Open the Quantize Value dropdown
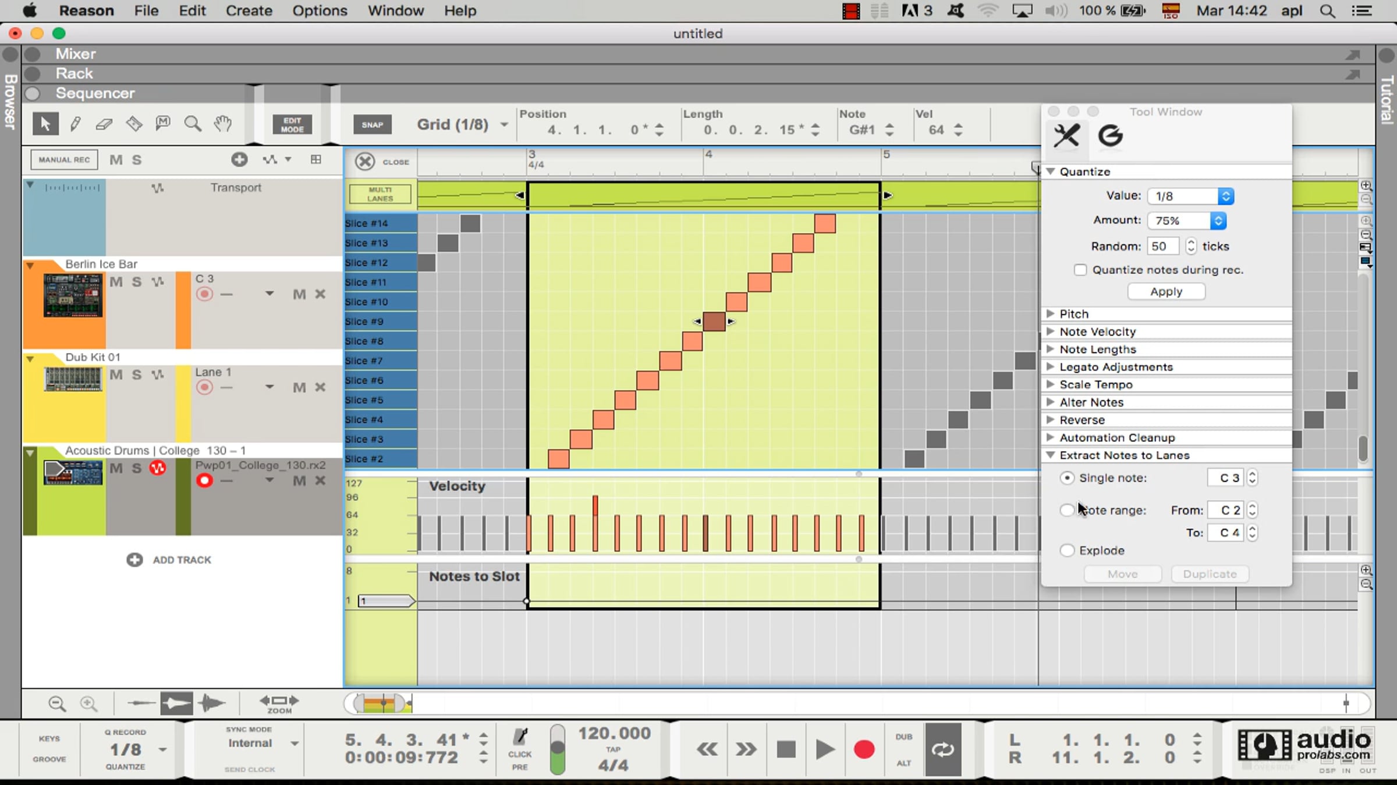This screenshot has height=785, width=1397. point(1190,197)
